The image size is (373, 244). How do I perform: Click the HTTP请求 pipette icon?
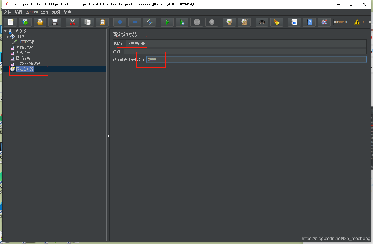(x=15, y=42)
